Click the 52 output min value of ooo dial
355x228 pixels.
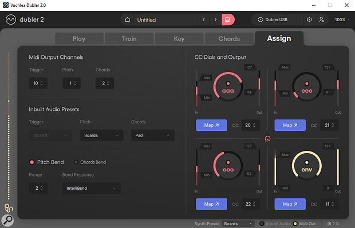tap(249, 174)
